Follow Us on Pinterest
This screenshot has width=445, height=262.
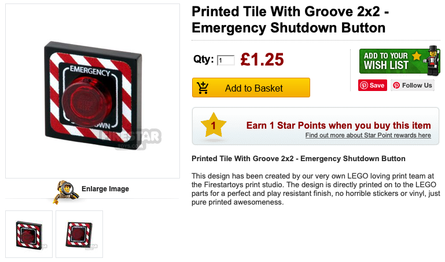coord(413,85)
